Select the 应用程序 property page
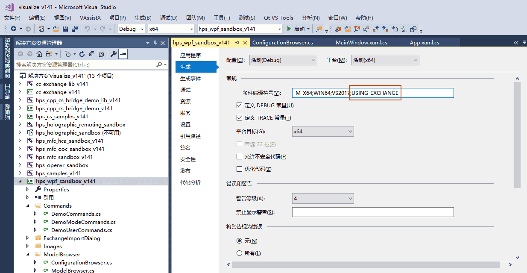This screenshot has width=527, height=273. pyautogui.click(x=190, y=55)
